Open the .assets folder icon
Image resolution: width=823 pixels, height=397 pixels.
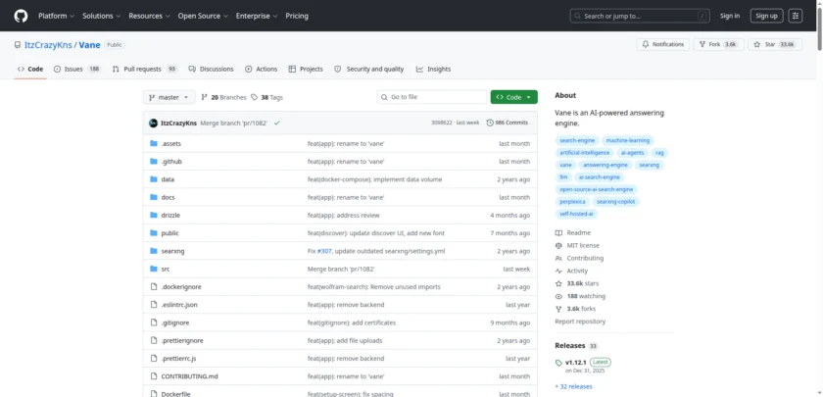154,143
